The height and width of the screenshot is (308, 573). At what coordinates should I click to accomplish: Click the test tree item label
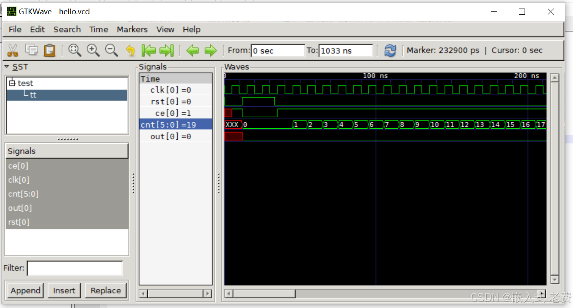tap(26, 83)
